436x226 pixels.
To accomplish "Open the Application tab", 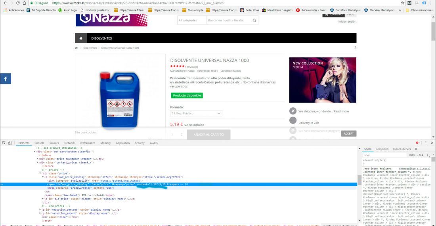I will point(122,143).
